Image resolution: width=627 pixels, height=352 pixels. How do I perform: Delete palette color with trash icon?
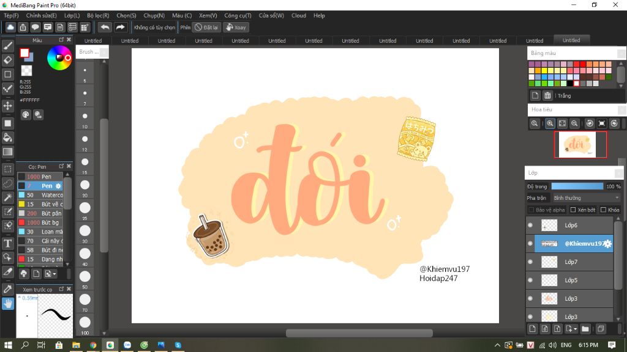(547, 95)
